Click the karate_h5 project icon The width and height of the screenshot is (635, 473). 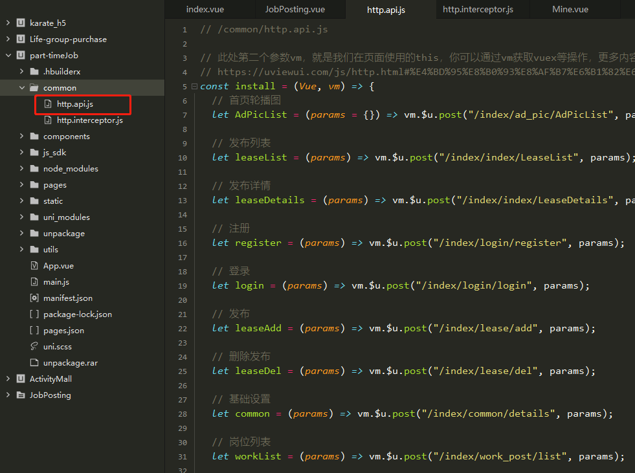[21, 23]
